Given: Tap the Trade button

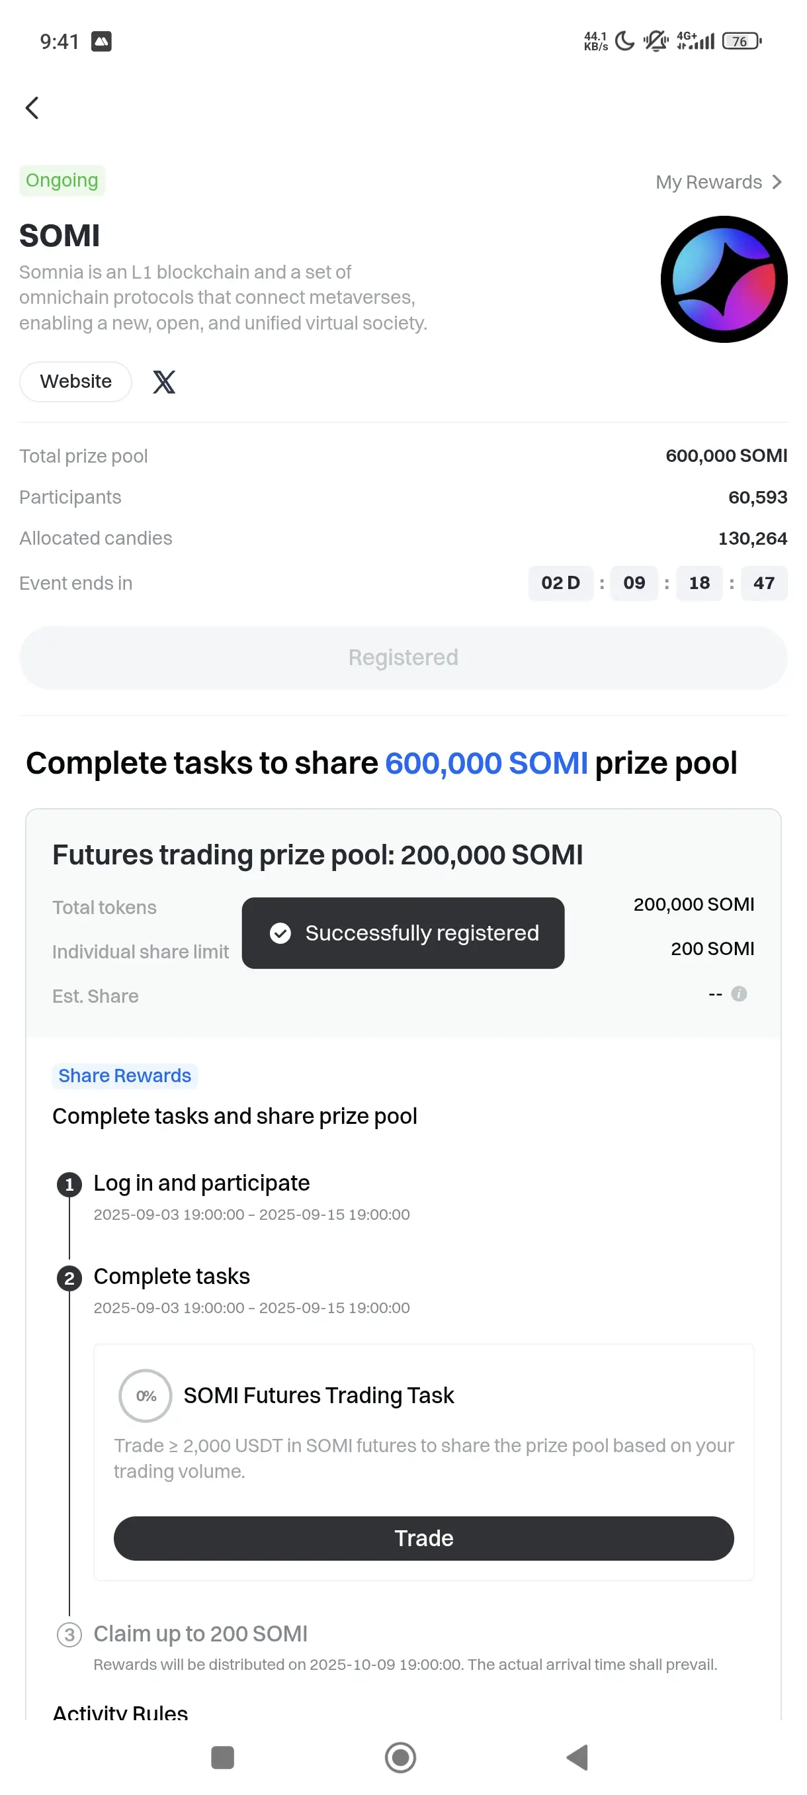Looking at the screenshot, I should tap(423, 1538).
